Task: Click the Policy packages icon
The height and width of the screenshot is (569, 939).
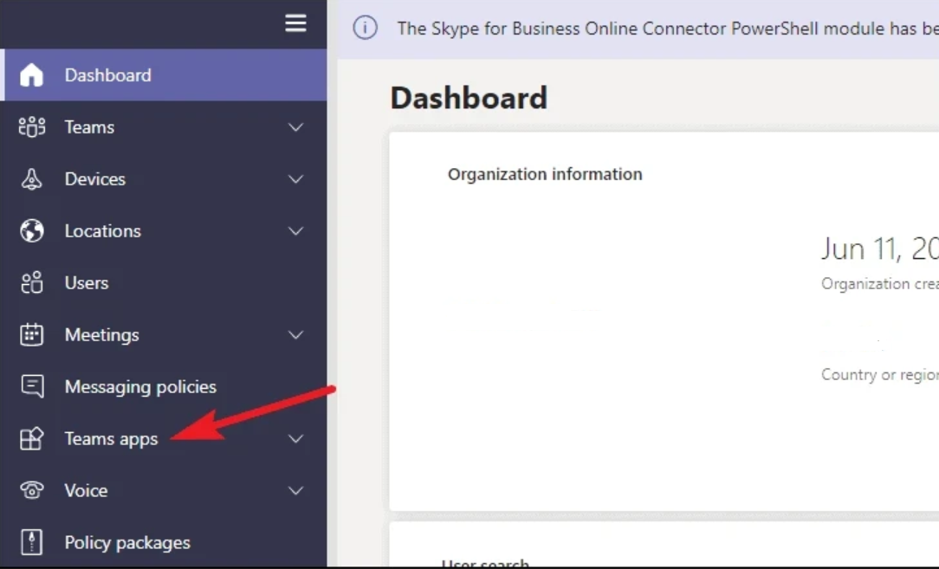Action: click(x=32, y=543)
